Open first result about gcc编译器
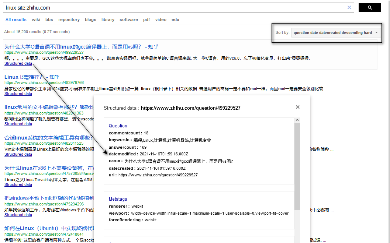 (x=81, y=47)
